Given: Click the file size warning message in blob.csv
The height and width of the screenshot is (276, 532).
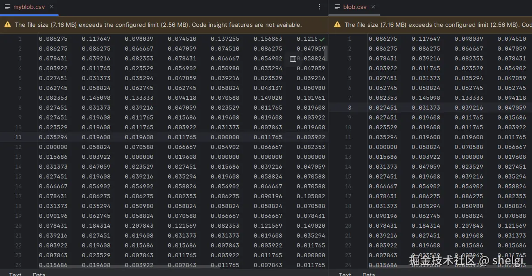Looking at the screenshot, I should click(x=438, y=25).
